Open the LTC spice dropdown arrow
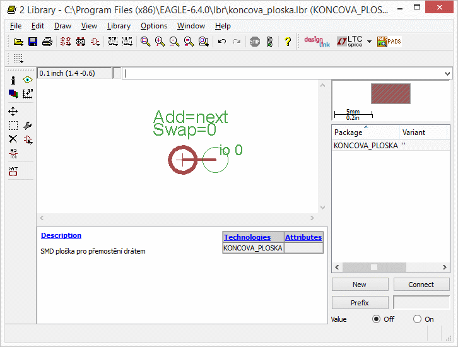Image resolution: width=458 pixels, height=347 pixels. 369,42
